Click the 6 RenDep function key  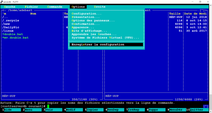point(115,110)
